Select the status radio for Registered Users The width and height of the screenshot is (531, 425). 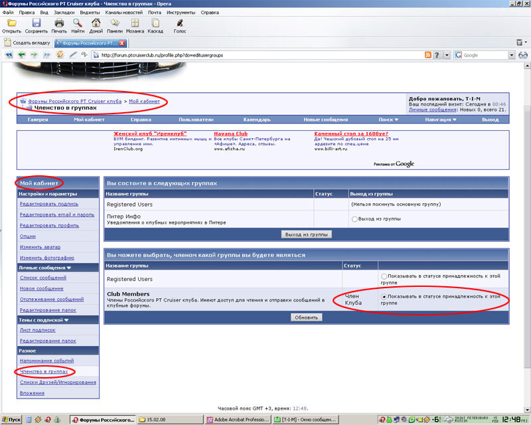384,276
